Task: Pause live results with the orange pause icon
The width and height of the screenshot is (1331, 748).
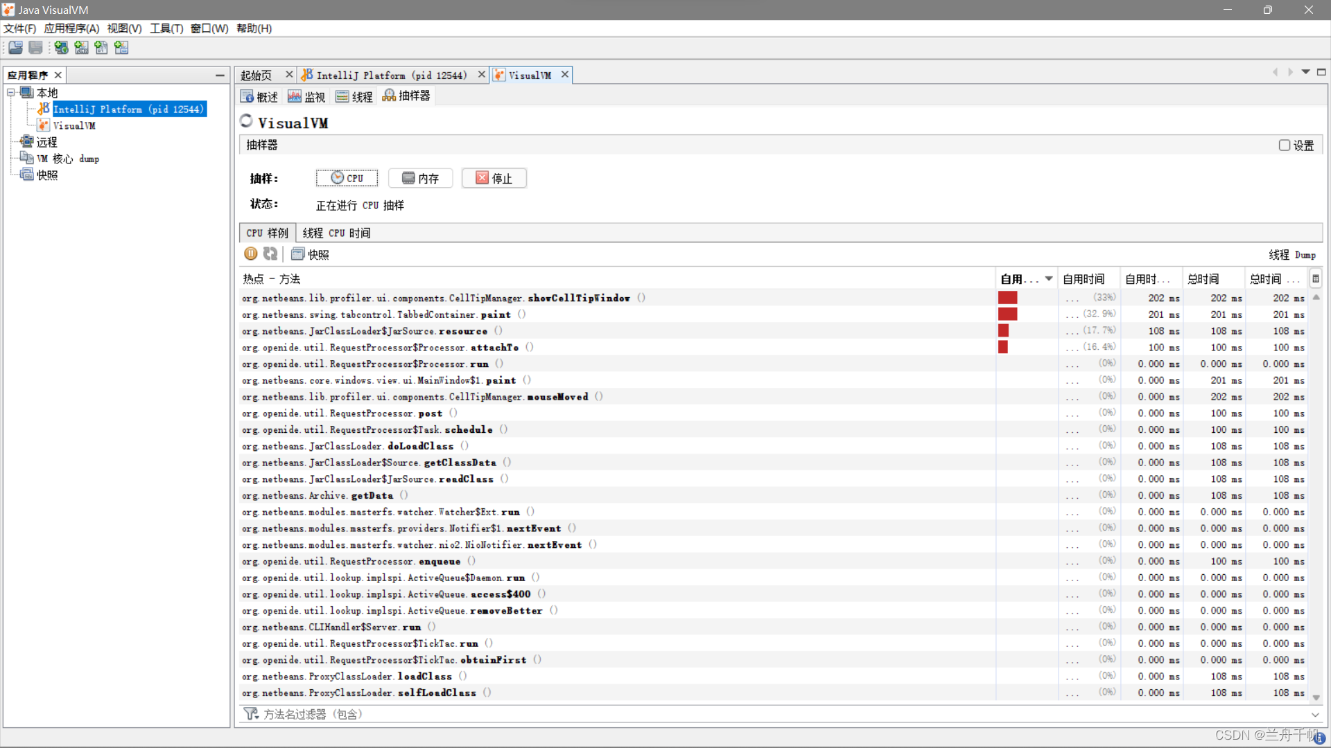Action: [x=251, y=254]
